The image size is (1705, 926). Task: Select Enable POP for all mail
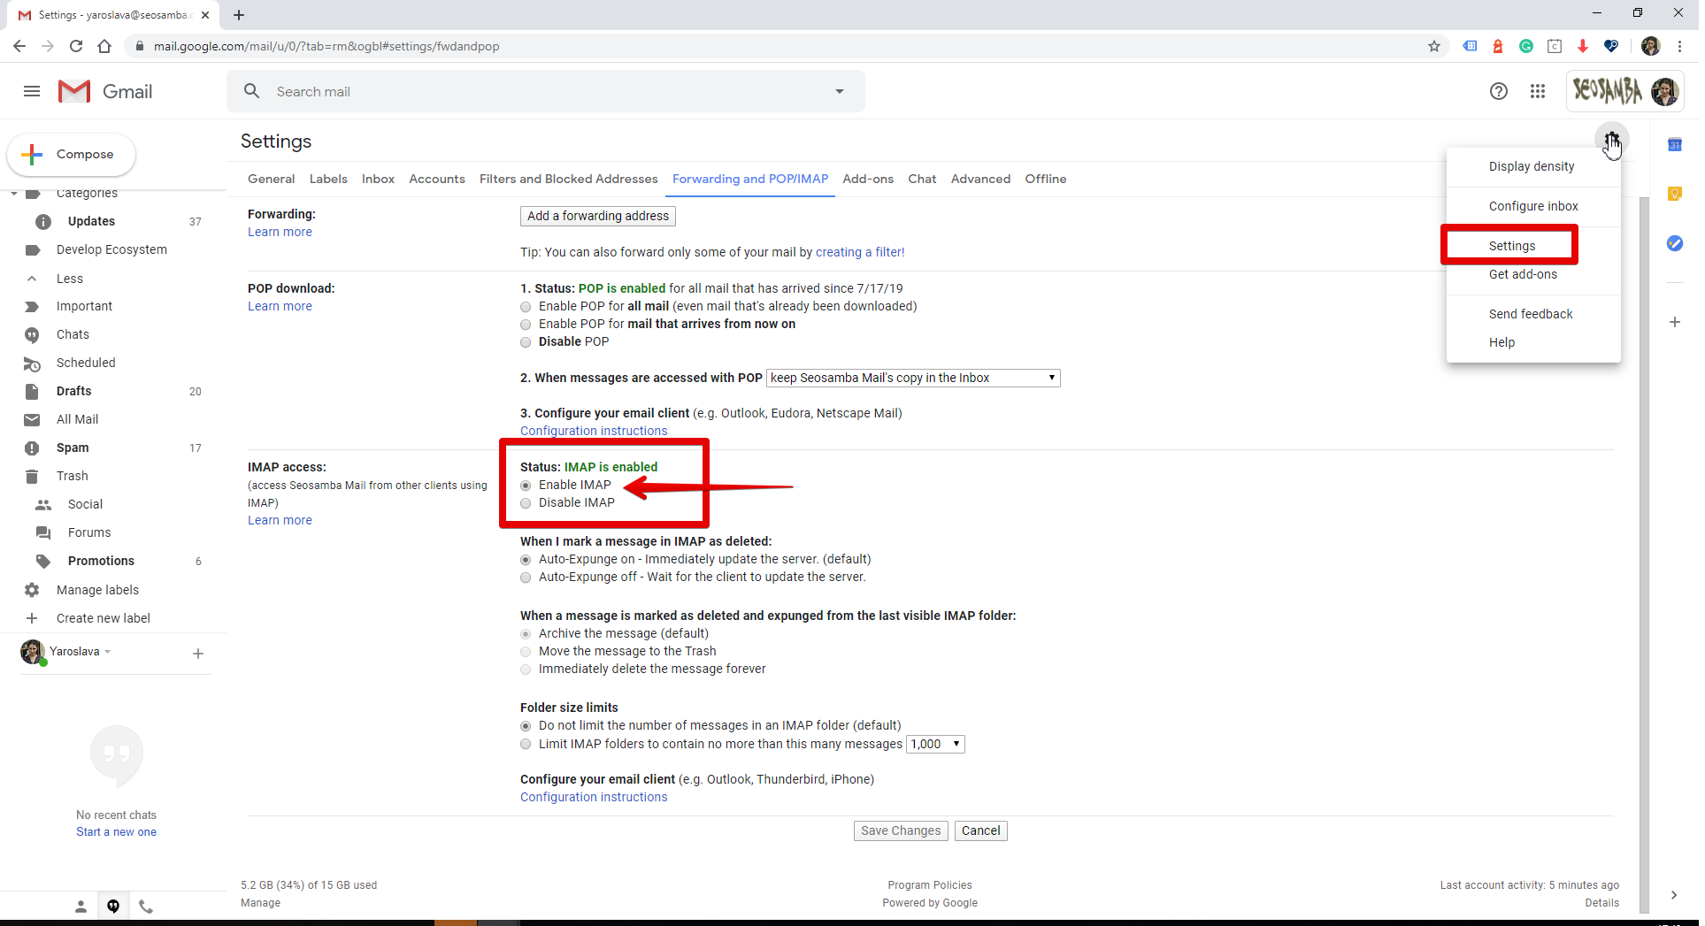click(x=526, y=307)
